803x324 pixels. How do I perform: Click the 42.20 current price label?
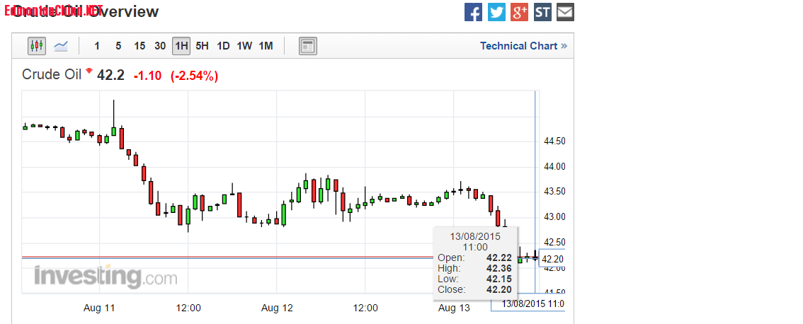(552, 259)
